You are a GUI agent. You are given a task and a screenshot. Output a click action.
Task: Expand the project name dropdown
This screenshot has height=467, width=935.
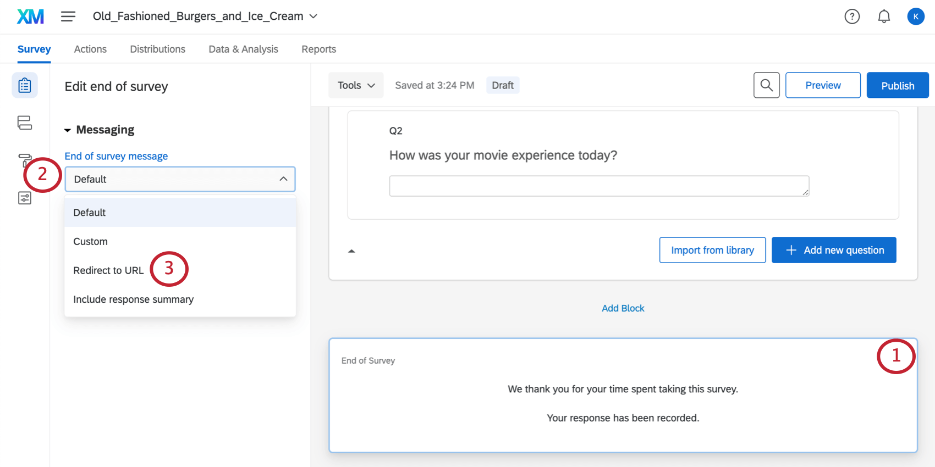[313, 16]
